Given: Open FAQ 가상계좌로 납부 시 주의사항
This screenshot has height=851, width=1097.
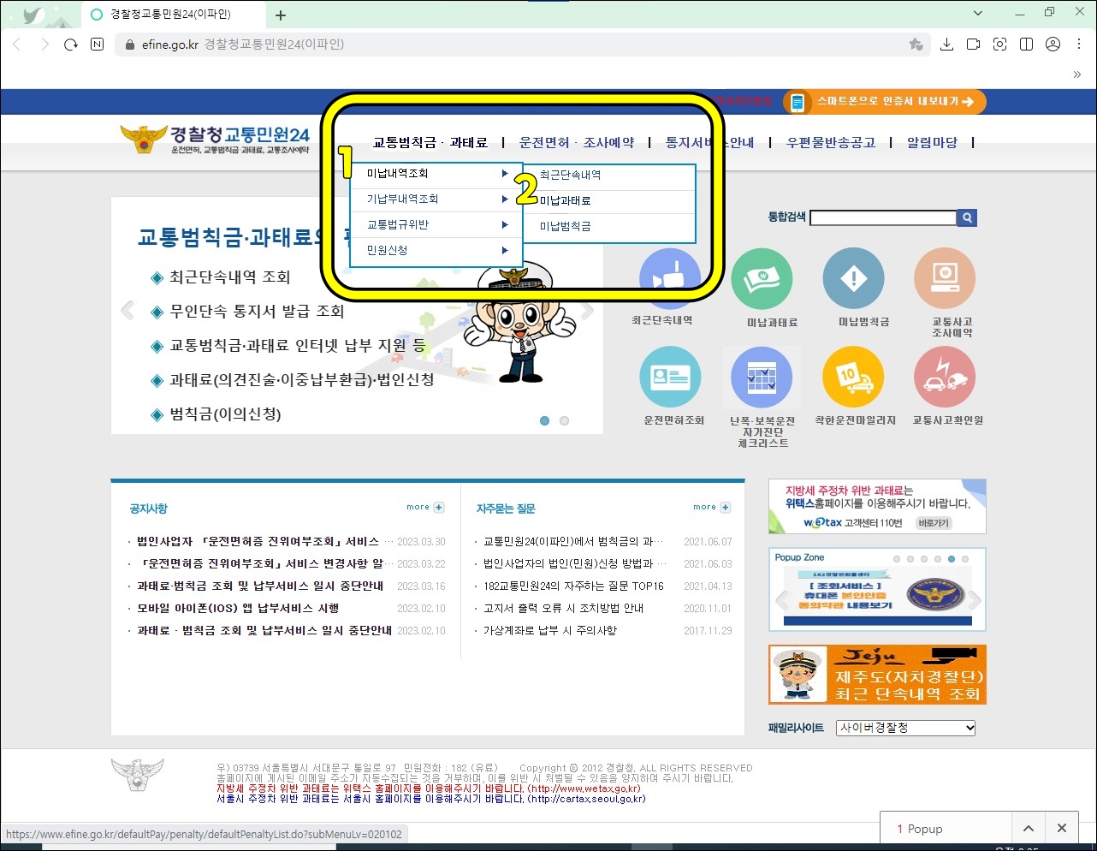Looking at the screenshot, I should click(x=549, y=631).
